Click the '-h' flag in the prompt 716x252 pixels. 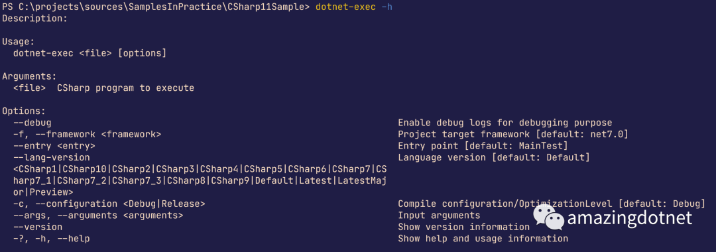click(x=387, y=7)
